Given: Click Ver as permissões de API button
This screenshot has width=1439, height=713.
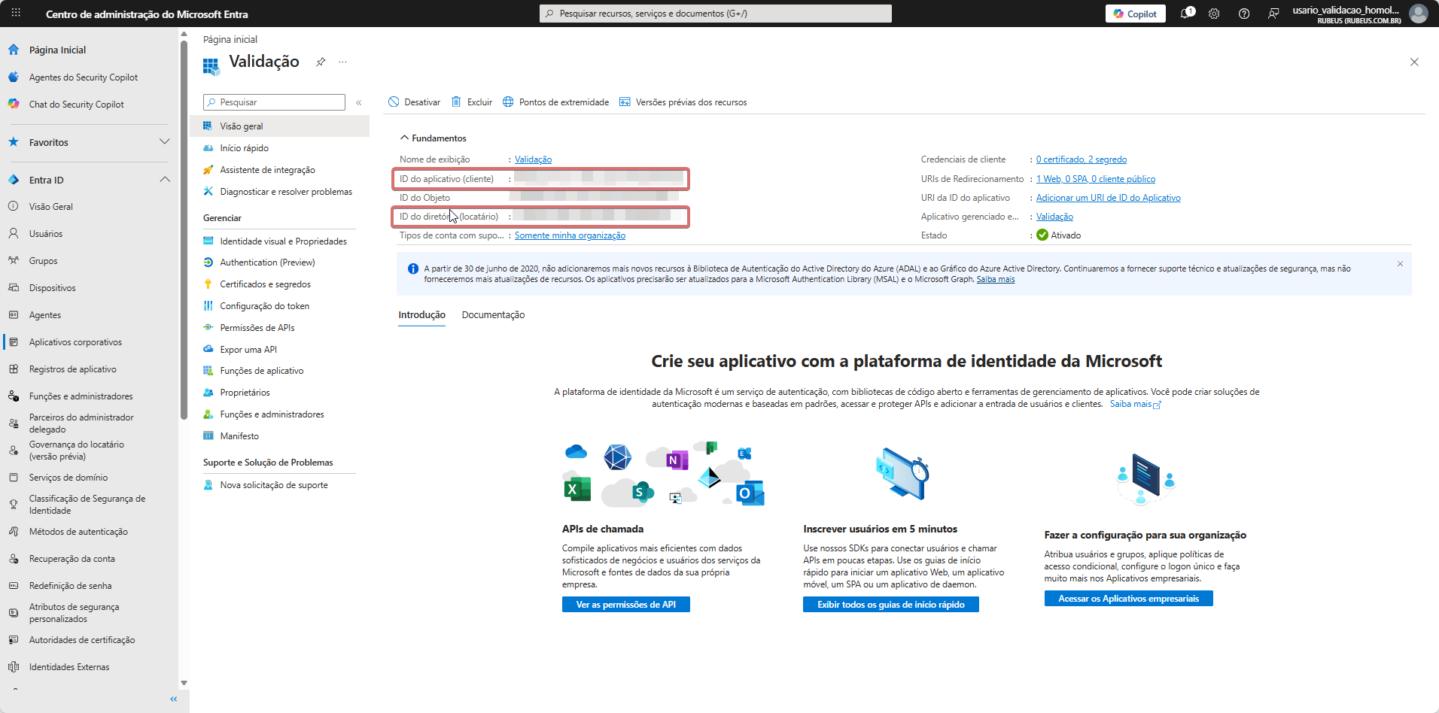Looking at the screenshot, I should pyautogui.click(x=626, y=605).
